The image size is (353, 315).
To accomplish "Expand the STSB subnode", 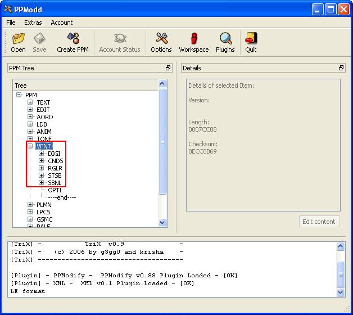I will pos(41,175).
